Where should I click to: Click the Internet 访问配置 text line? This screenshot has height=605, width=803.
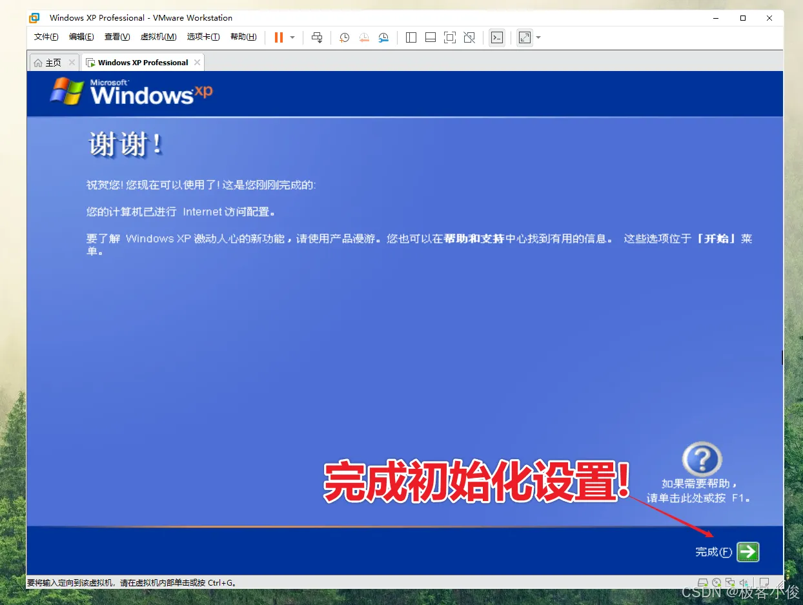pyautogui.click(x=182, y=212)
